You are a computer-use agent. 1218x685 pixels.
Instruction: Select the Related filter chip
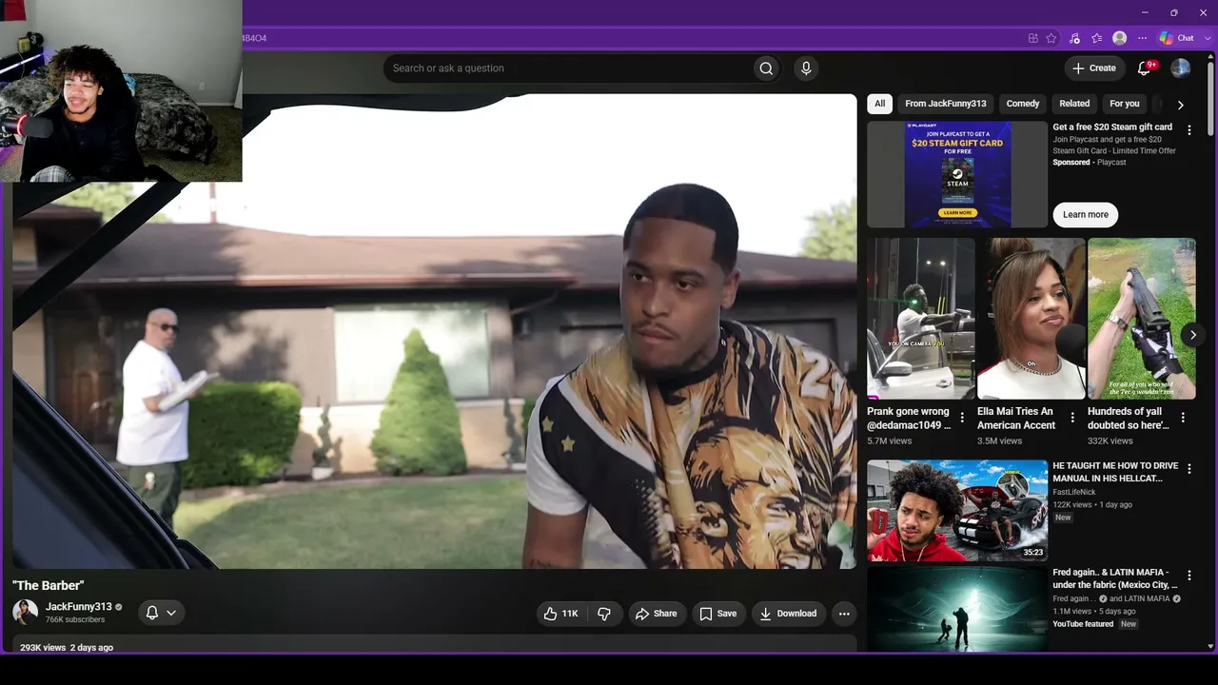pos(1074,104)
